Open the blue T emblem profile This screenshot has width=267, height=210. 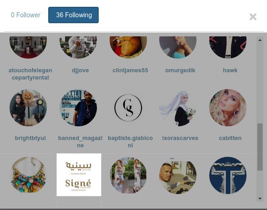pos(228,175)
